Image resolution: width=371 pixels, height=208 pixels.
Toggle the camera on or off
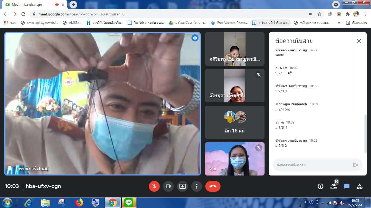pos(168,186)
